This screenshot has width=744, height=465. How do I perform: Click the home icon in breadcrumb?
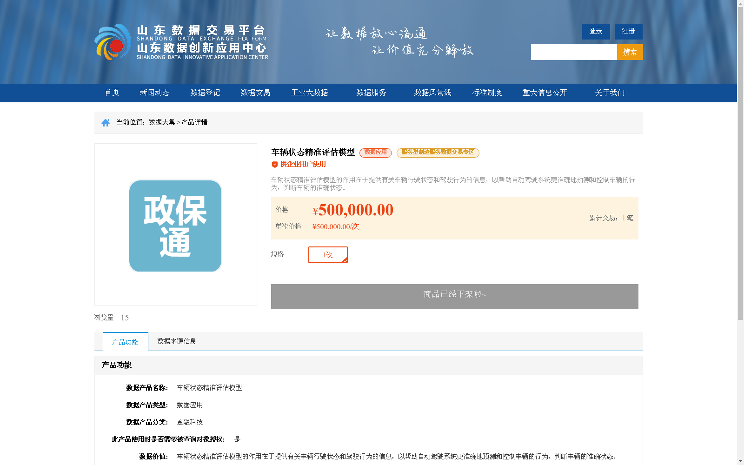tap(106, 123)
